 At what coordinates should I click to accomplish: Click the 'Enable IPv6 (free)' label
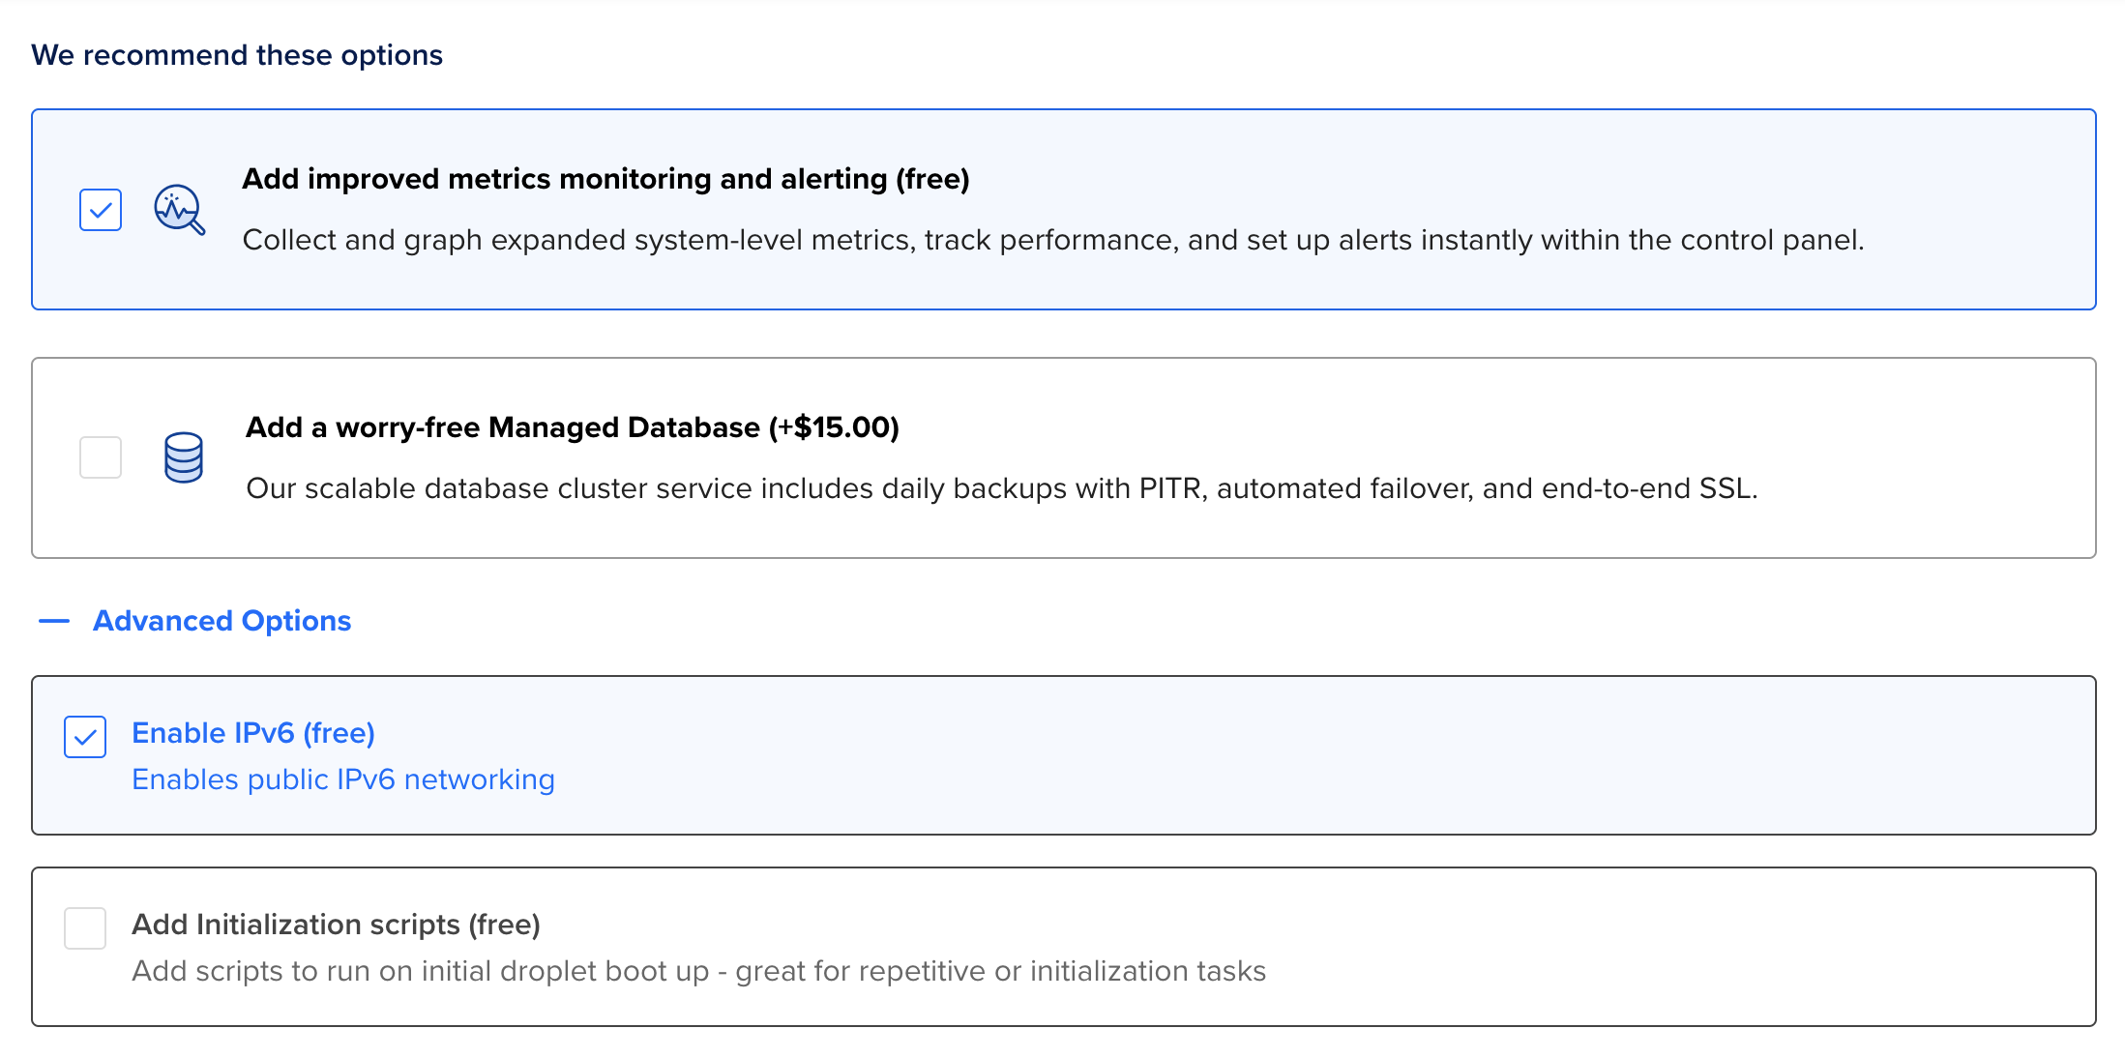253,733
